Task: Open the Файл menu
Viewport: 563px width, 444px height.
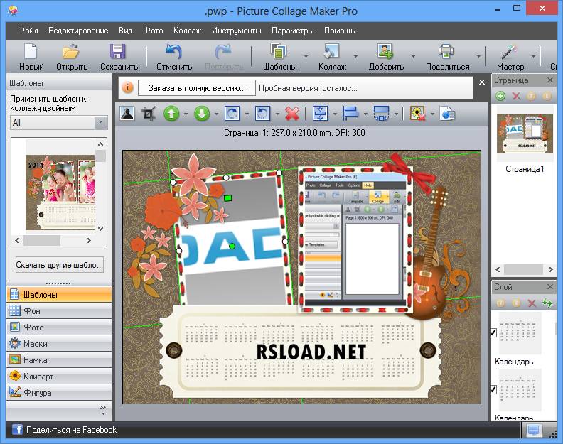Action: (28, 31)
